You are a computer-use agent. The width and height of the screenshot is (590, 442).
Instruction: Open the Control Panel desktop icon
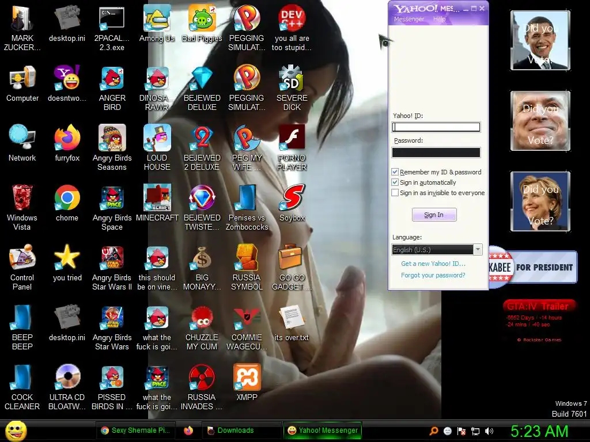[x=22, y=267]
